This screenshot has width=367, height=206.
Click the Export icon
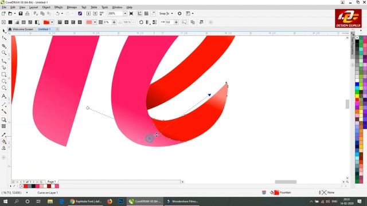[95, 14]
